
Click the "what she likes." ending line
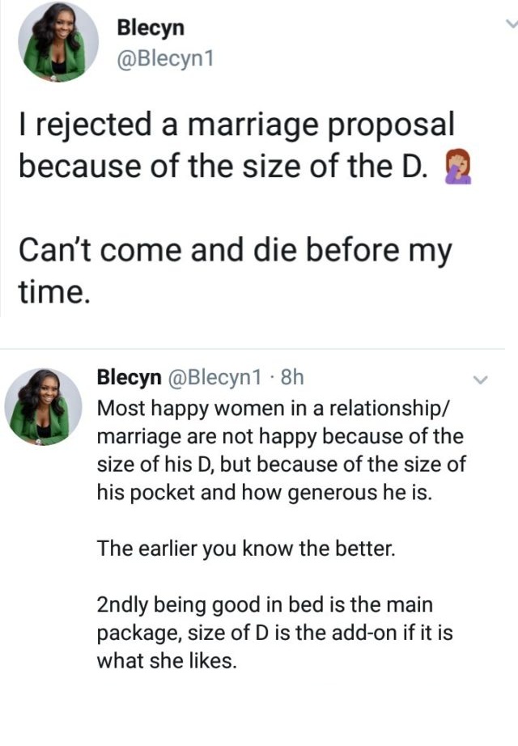[167, 660]
